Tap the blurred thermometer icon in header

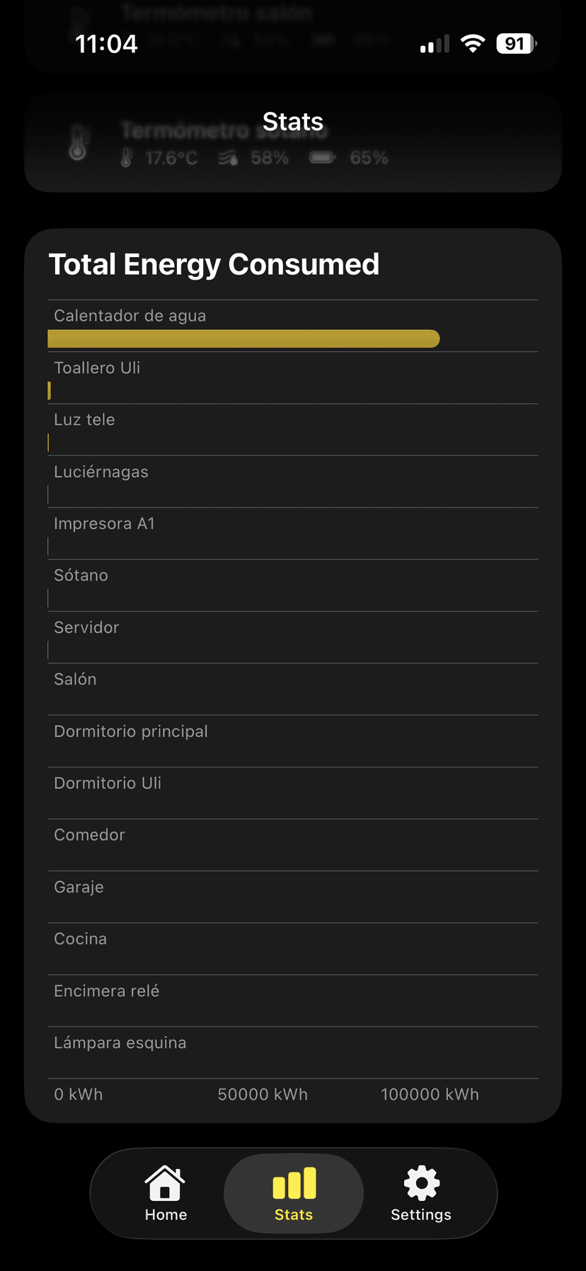pos(78,142)
